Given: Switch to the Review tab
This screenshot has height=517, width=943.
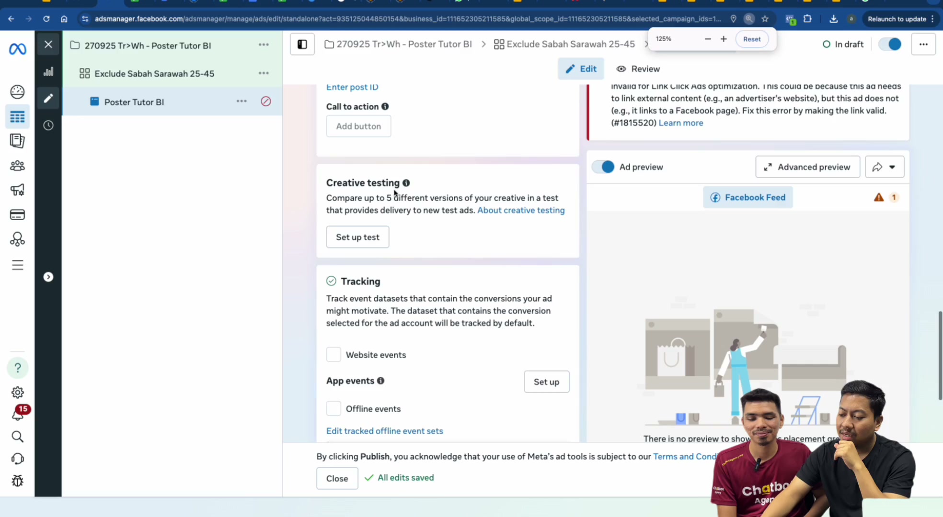Looking at the screenshot, I should click(x=638, y=69).
